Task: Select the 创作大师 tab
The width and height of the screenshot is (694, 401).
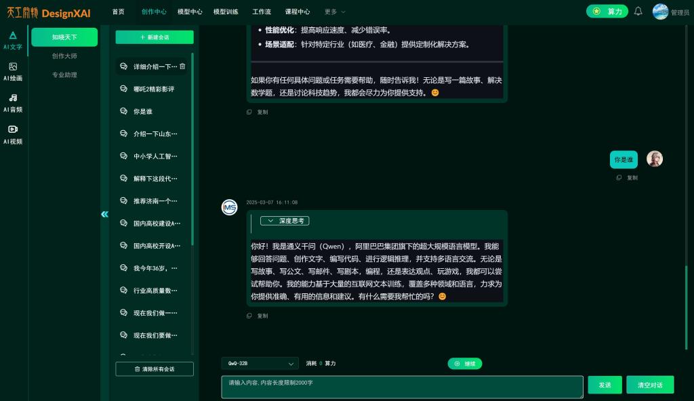Action: pos(64,56)
